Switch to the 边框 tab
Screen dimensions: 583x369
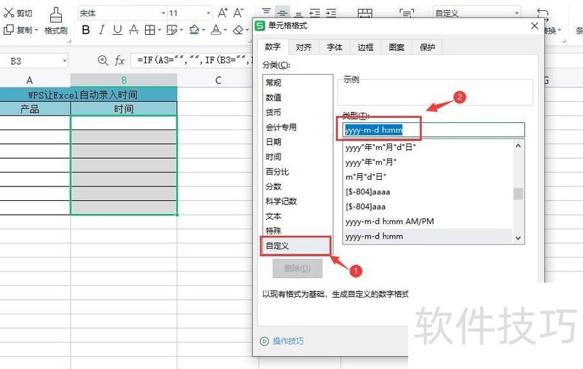[366, 47]
